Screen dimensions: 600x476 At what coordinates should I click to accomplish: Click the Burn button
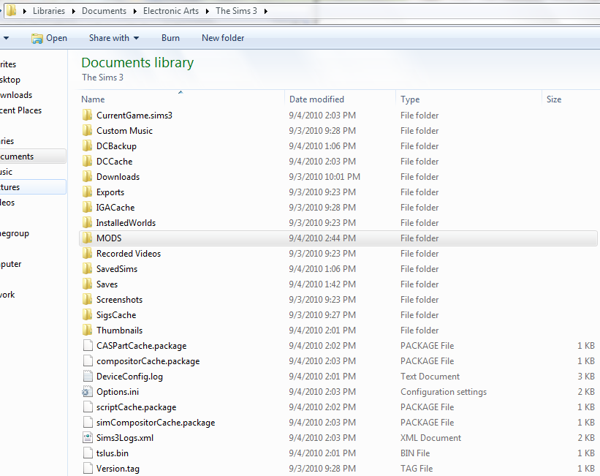pos(170,37)
